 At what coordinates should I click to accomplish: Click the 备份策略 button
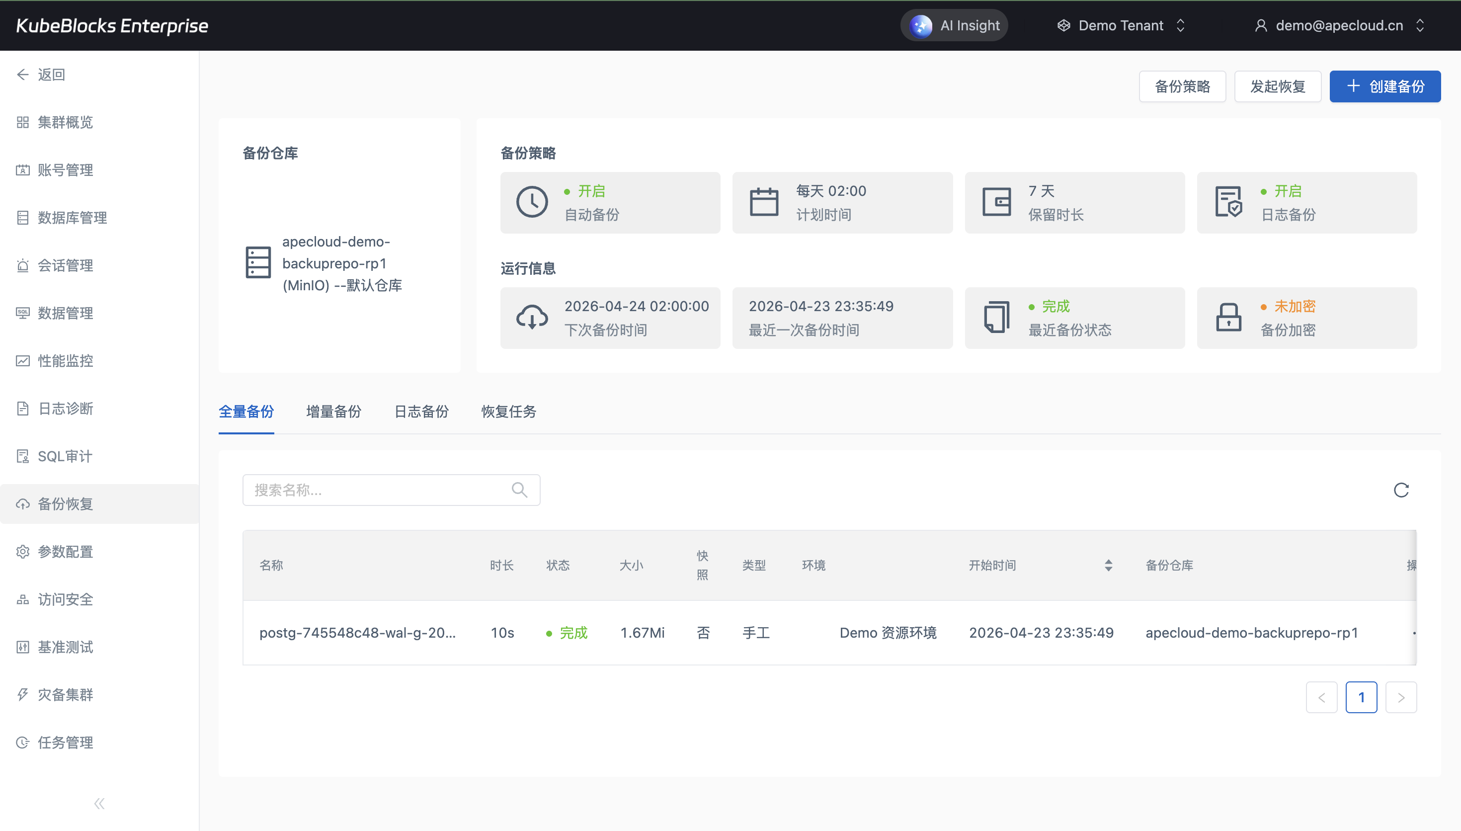click(x=1182, y=87)
